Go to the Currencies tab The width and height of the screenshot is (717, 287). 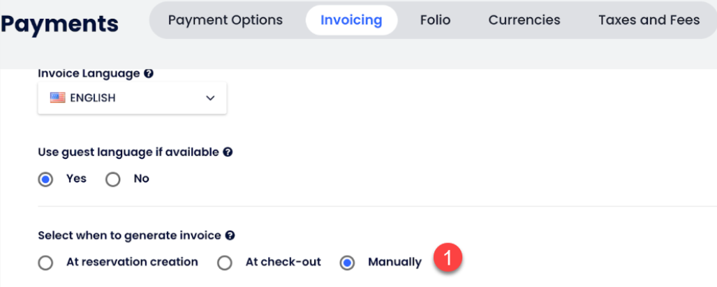point(524,20)
